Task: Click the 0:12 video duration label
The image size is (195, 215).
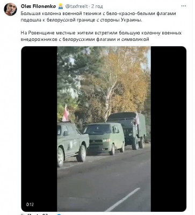Action: [x=30, y=204]
